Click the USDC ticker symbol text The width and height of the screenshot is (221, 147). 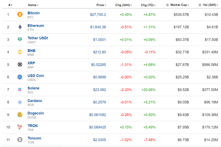click(x=32, y=80)
